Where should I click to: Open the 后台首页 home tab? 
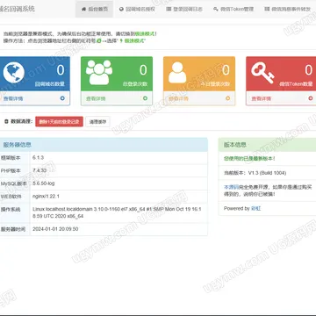click(94, 9)
